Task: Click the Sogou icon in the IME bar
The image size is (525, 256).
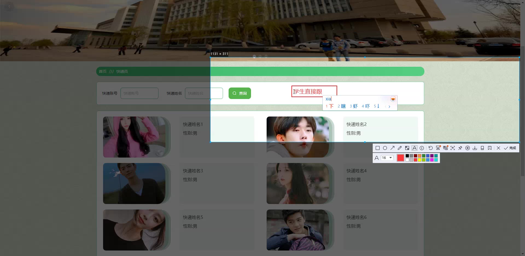Action: click(393, 99)
